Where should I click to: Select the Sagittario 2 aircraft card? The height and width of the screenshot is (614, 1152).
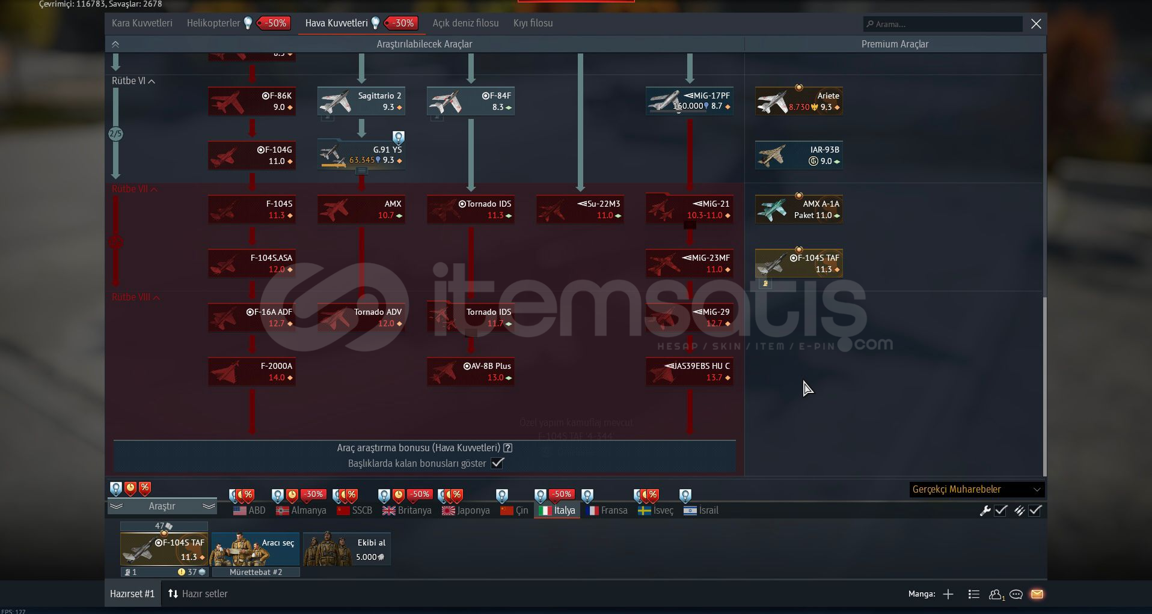coord(361,101)
